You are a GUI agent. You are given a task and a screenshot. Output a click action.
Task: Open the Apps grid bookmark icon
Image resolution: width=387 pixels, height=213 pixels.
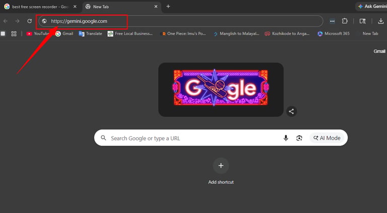(14, 34)
